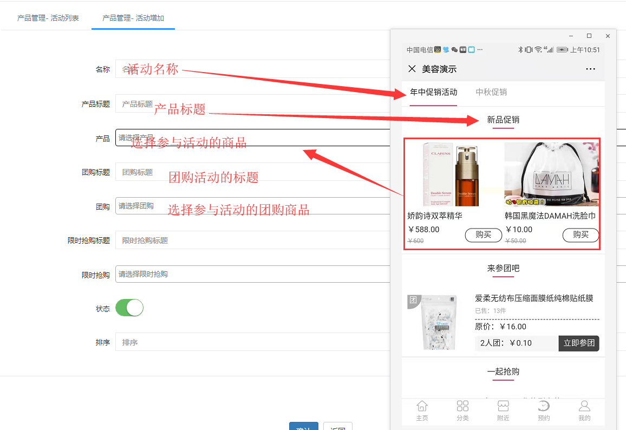Switch to 产品管理-活动增加 tab
626x430 pixels.
[x=133, y=18]
